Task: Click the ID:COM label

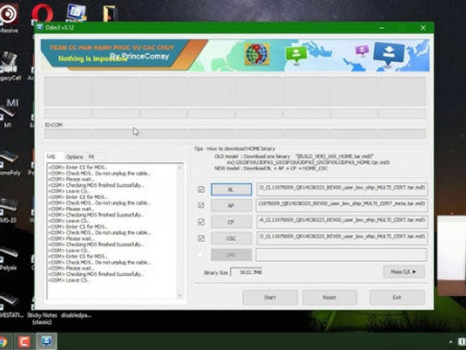Action: click(x=54, y=124)
